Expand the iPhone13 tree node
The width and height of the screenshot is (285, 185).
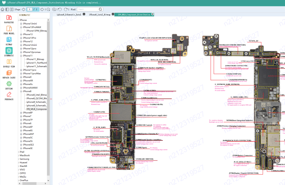21,34
